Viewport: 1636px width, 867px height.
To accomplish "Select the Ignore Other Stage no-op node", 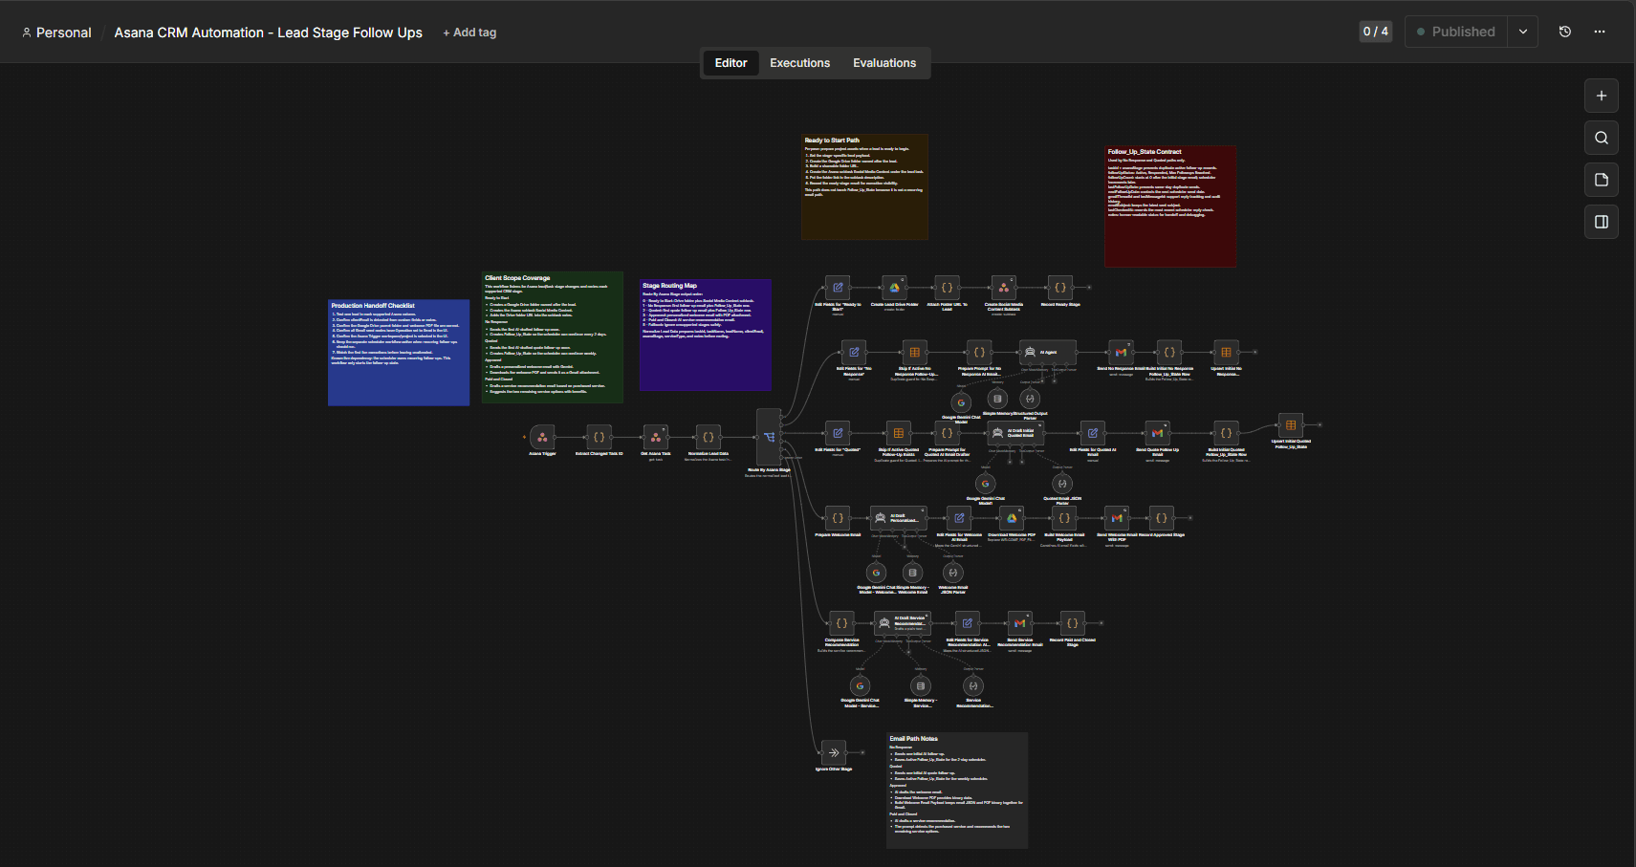I will pyautogui.click(x=834, y=752).
